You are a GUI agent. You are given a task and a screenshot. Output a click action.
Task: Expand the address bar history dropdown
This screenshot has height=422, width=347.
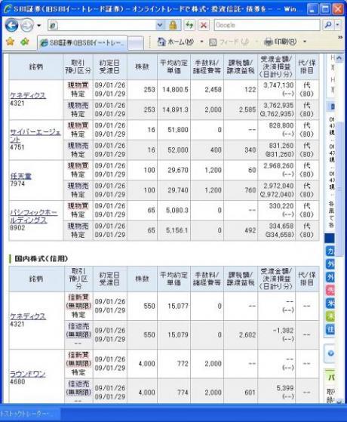[x=160, y=26]
